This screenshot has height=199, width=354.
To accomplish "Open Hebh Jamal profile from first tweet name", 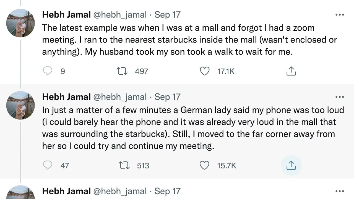I will 66,15.
